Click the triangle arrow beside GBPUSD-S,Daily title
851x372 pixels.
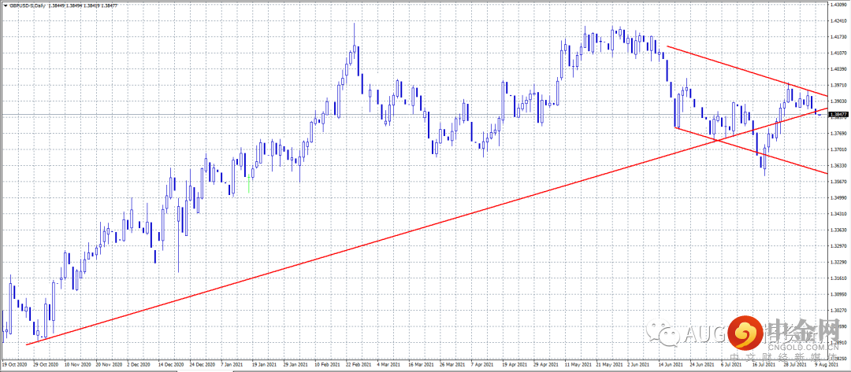[5, 5]
